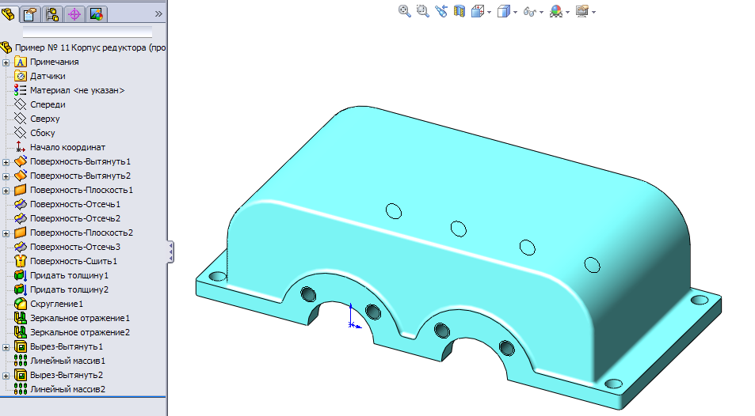Click the blue rollback bar below the tree
Screen dimensions: 755x416
tap(83, 397)
